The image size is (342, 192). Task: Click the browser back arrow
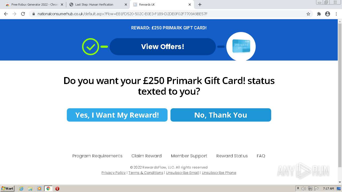coord(6,14)
